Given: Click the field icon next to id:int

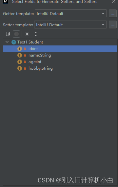Looking at the screenshot, I should point(20,49).
